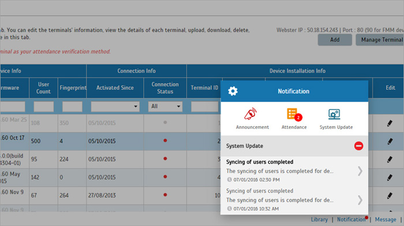Select the System Update icon

(x=334, y=114)
